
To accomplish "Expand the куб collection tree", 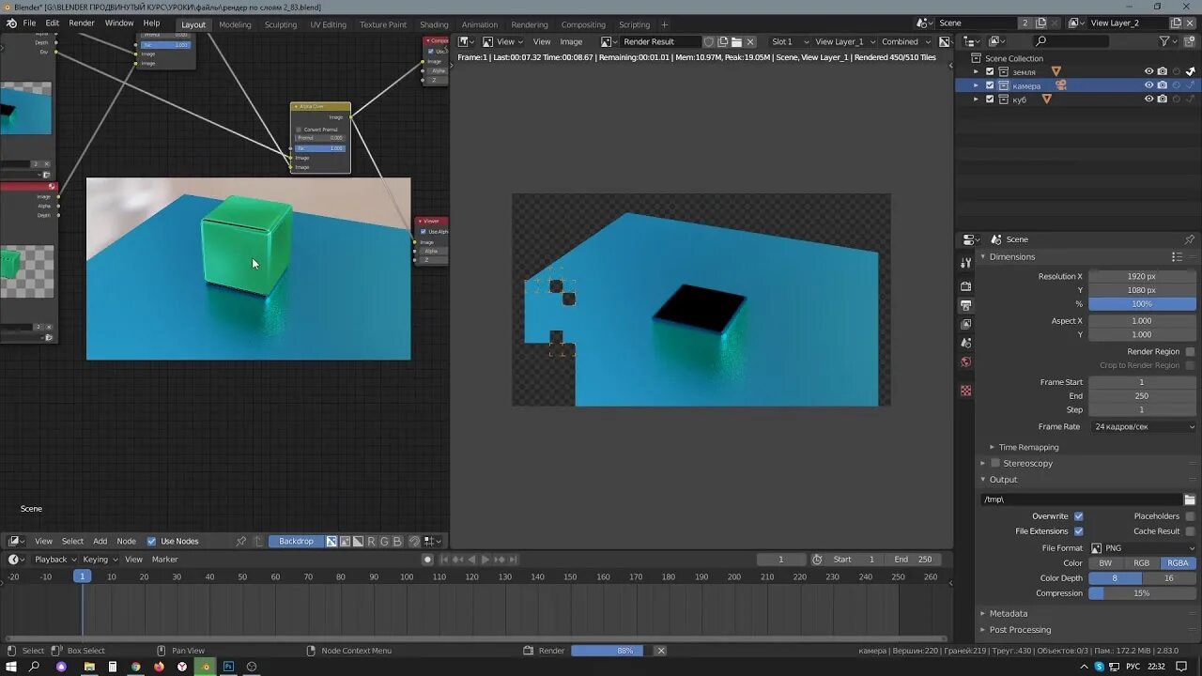I will pos(976,100).
